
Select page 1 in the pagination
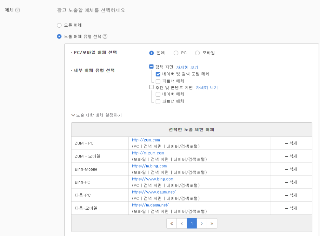[x=192, y=223]
